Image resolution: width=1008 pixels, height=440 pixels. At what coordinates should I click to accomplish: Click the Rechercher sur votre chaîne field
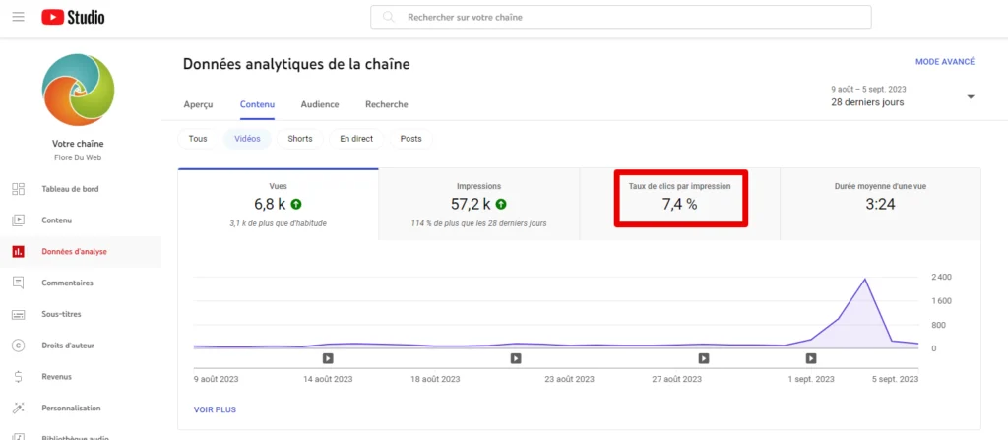pyautogui.click(x=621, y=18)
